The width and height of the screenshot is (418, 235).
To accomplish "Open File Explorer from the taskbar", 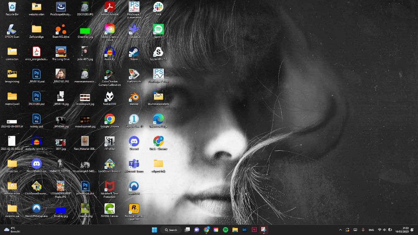I will click(x=235, y=230).
